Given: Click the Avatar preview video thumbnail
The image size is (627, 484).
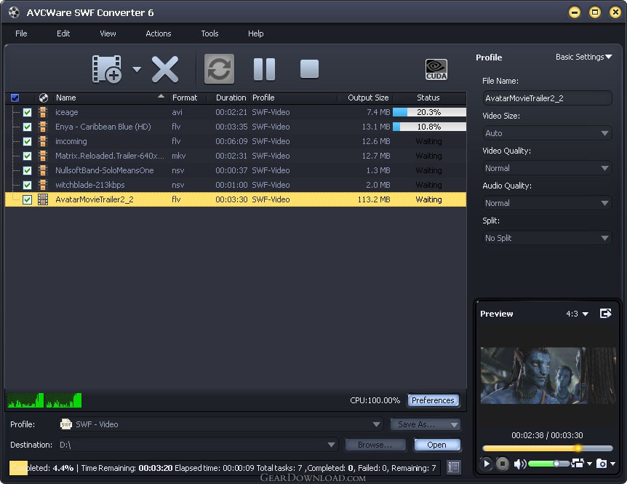Looking at the screenshot, I should pos(548,376).
